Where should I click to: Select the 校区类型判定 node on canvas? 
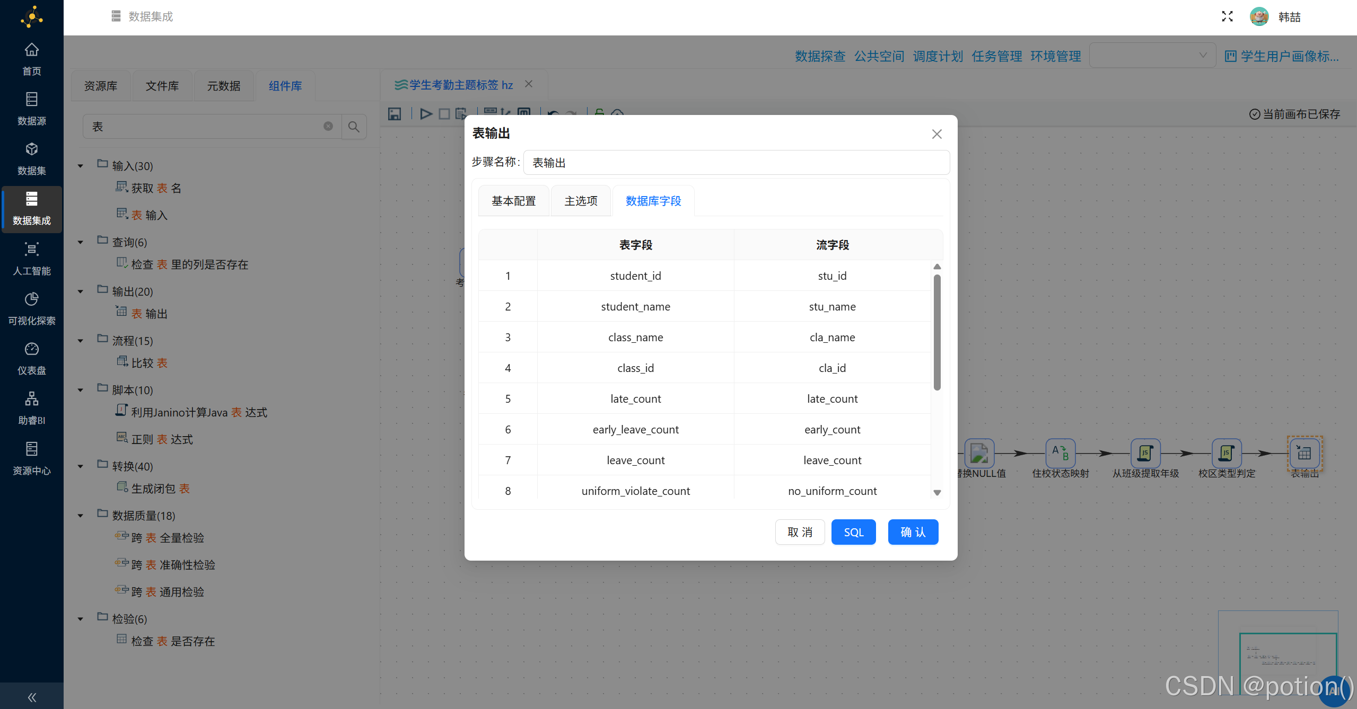tap(1227, 453)
